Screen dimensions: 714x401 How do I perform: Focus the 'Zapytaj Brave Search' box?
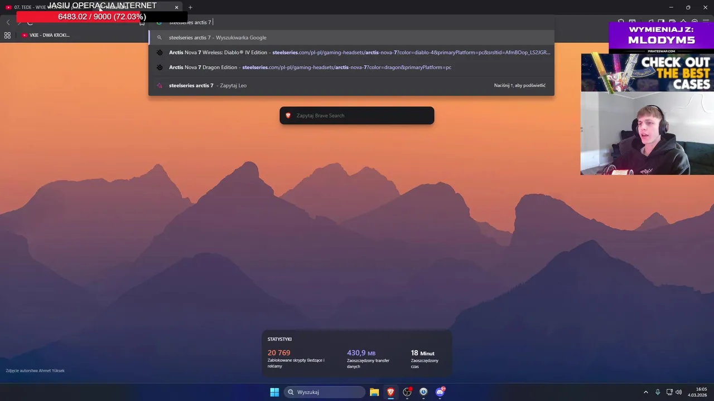tap(357, 115)
